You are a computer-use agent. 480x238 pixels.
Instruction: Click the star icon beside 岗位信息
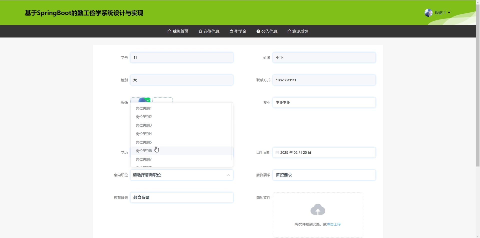[200, 31]
